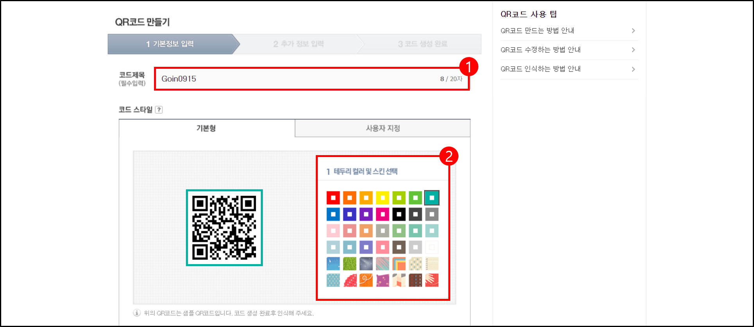Choose the pastel orange border color swatch
The width and height of the screenshot is (754, 327).
point(366,231)
